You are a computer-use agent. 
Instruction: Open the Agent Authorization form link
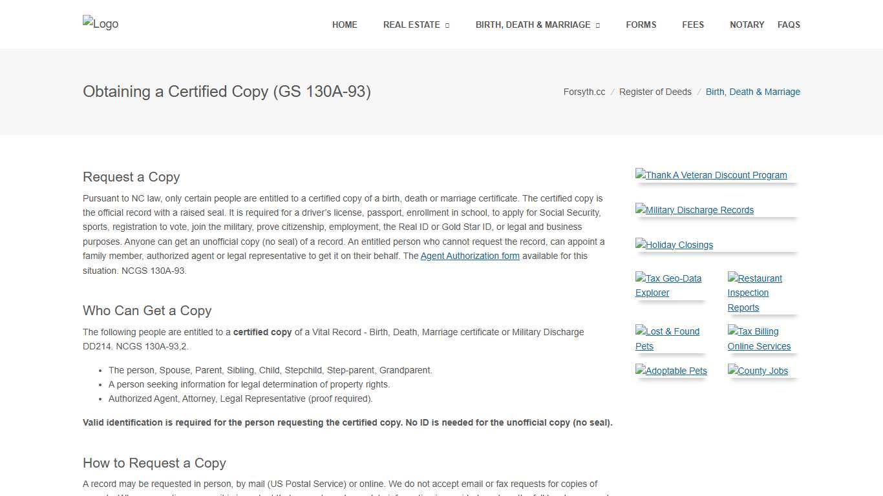coord(470,256)
